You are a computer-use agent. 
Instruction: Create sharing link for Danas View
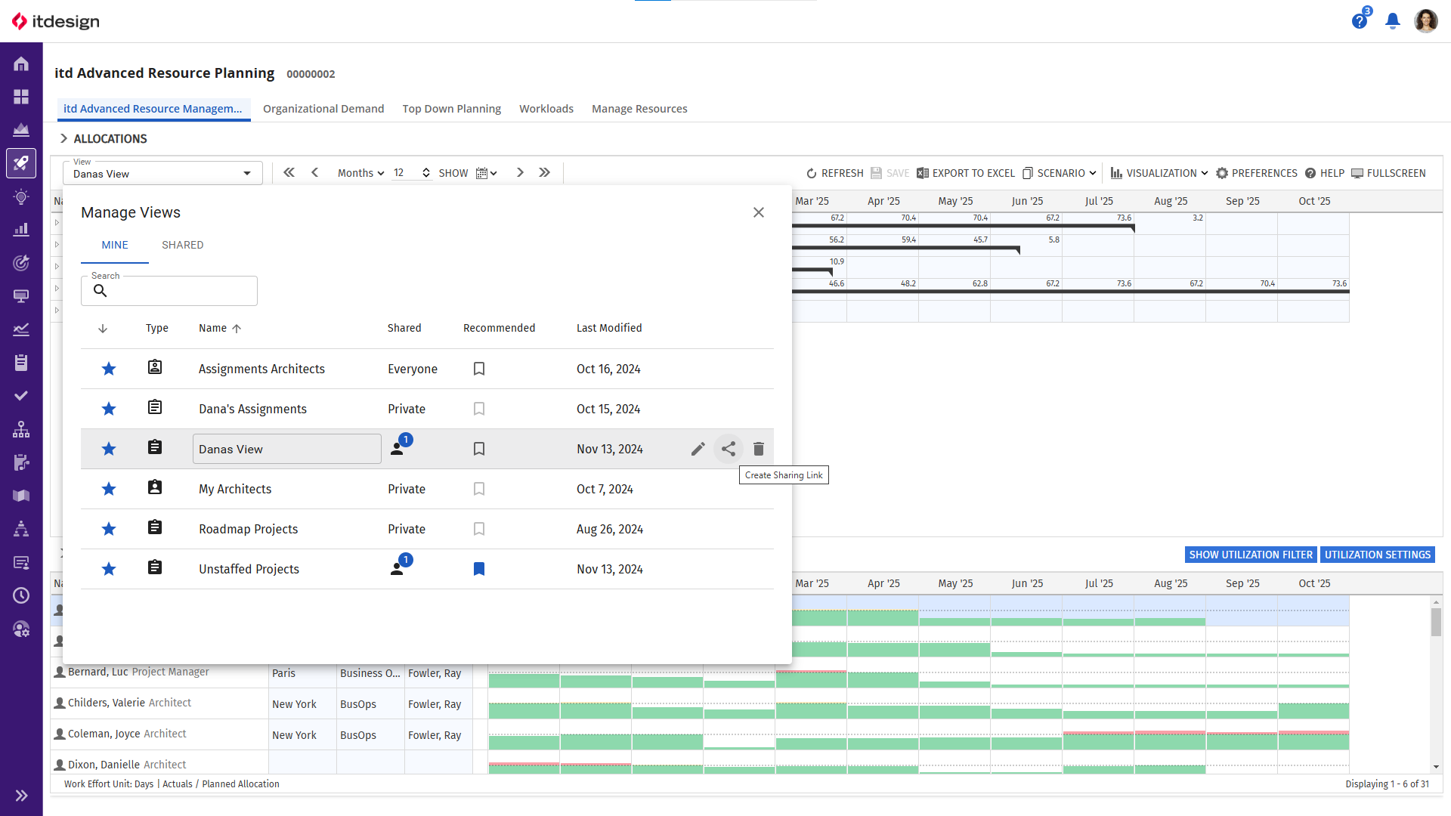(x=729, y=449)
